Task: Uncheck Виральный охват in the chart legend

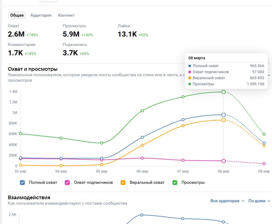Action: (123, 183)
